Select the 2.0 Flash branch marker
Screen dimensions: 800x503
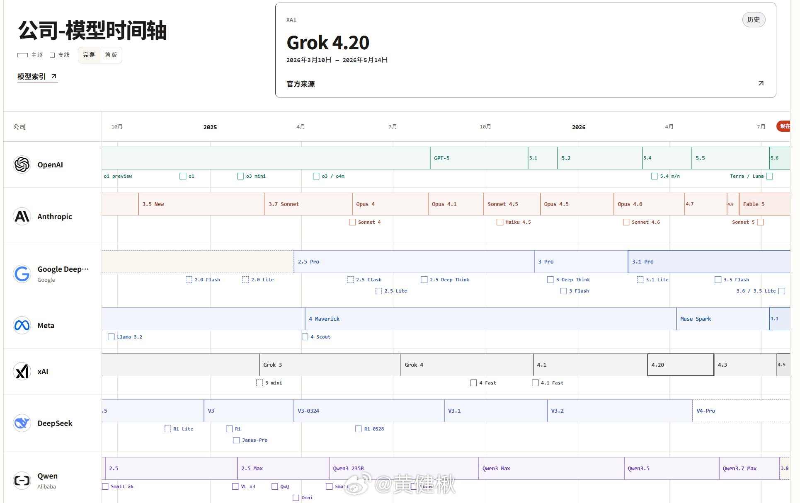[189, 280]
